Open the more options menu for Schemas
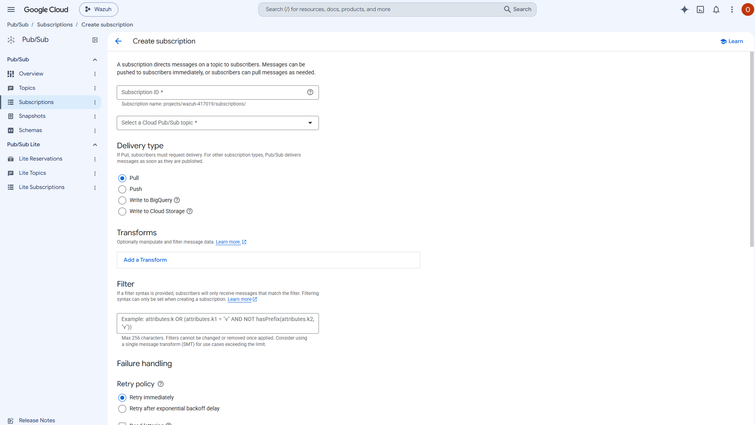Image resolution: width=755 pixels, height=425 pixels. click(95, 131)
